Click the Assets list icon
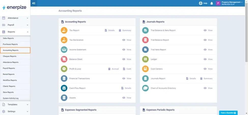The height and width of the screenshot is (115, 248). click(64, 98)
